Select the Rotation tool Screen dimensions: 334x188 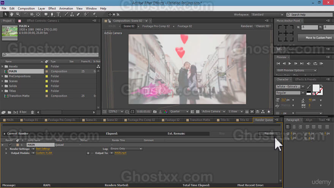point(25,14)
